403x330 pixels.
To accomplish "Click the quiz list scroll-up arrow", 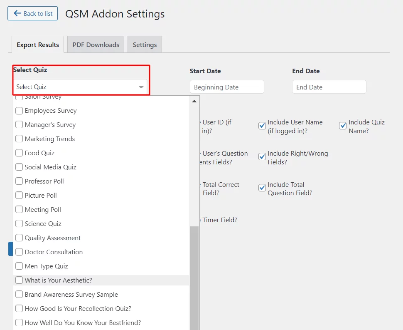I will coord(194,102).
